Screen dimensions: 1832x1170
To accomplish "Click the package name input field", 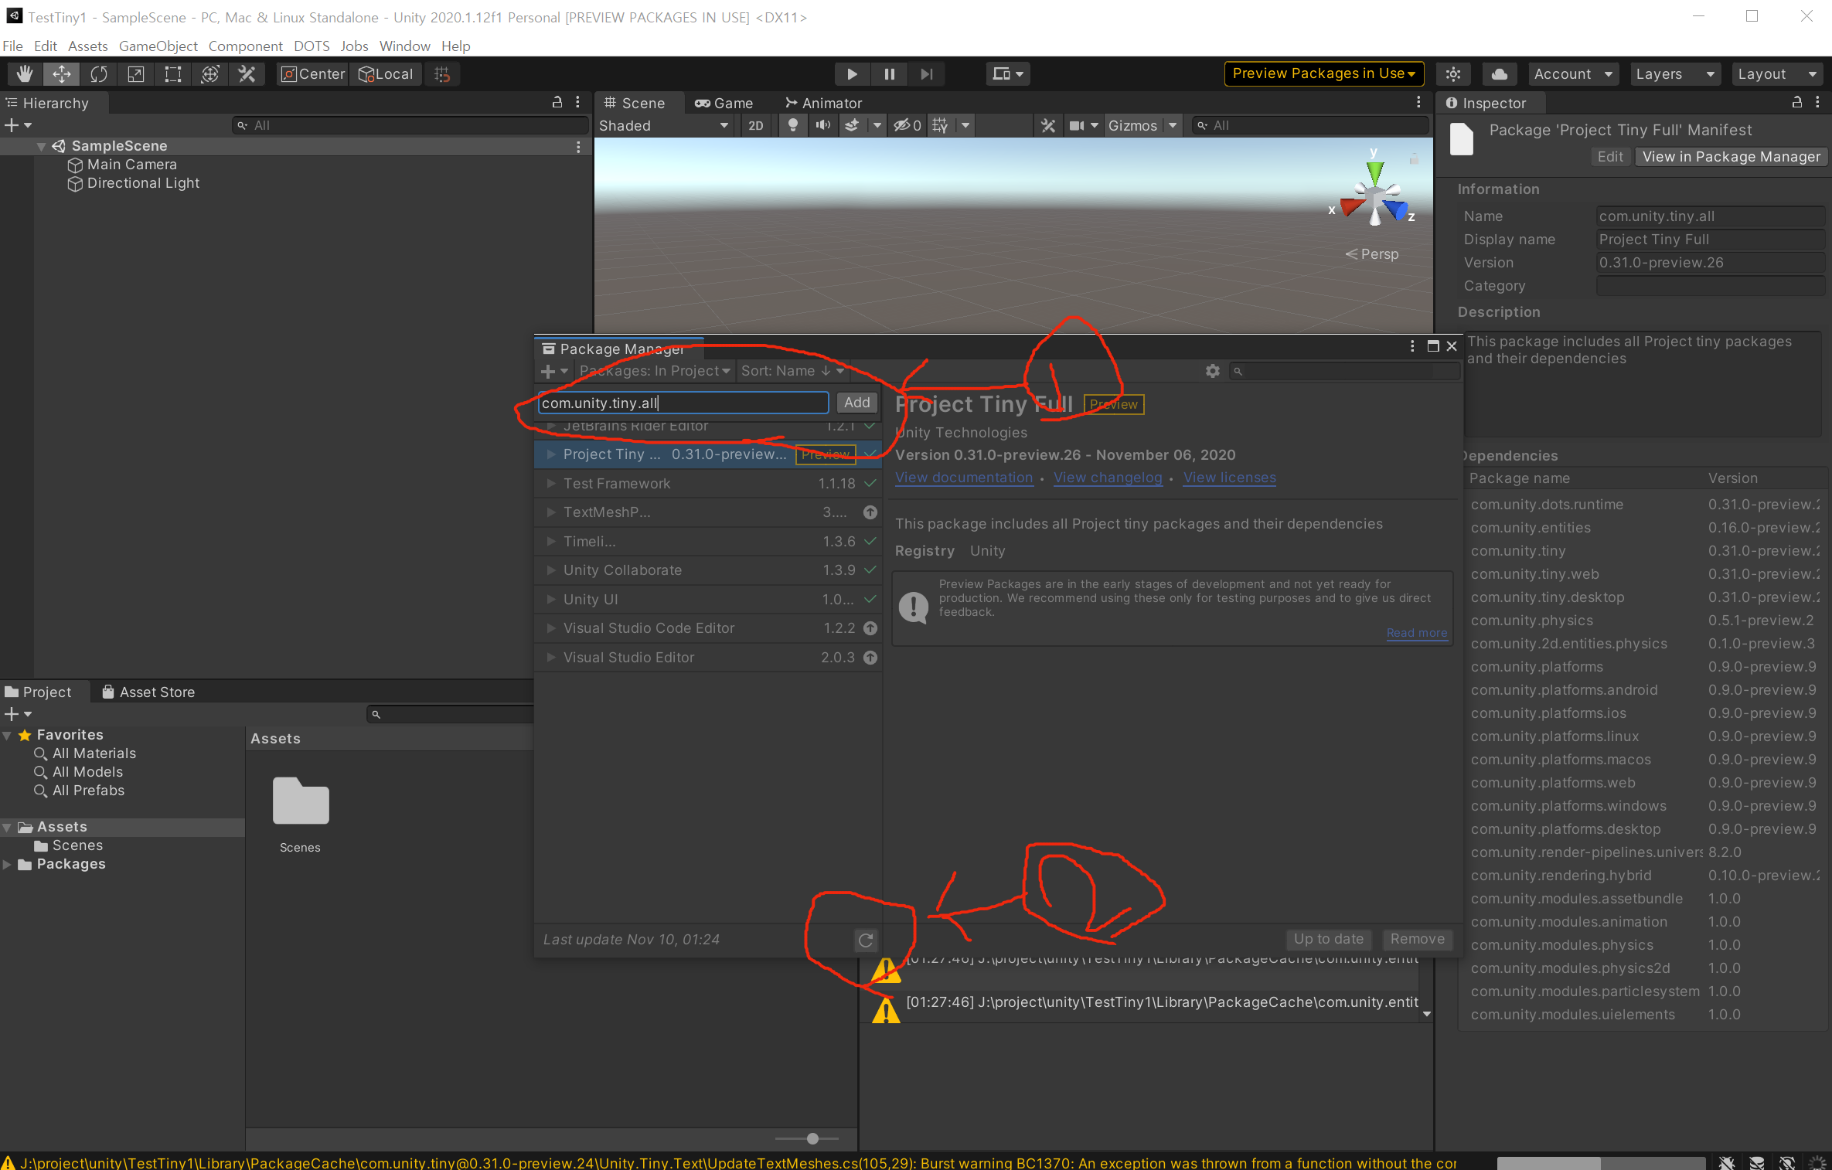I will tap(683, 403).
